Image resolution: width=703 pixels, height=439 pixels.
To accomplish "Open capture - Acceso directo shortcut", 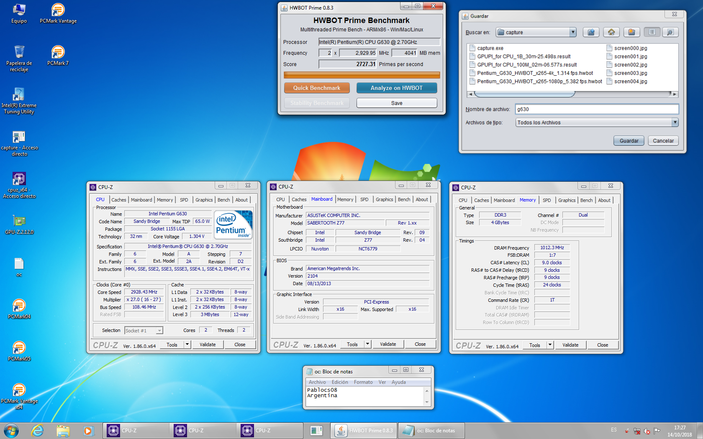I will coord(19,143).
